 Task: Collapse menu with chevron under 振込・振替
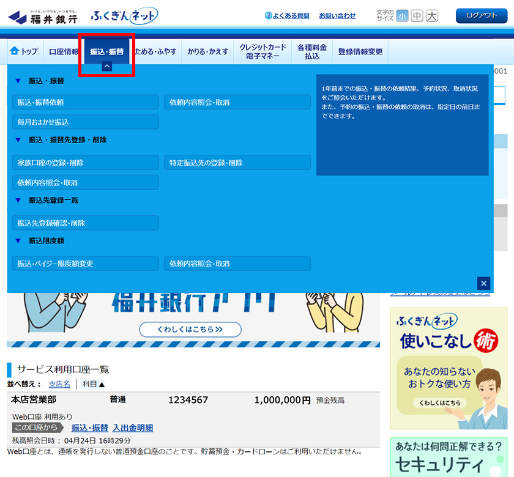pyautogui.click(x=107, y=67)
